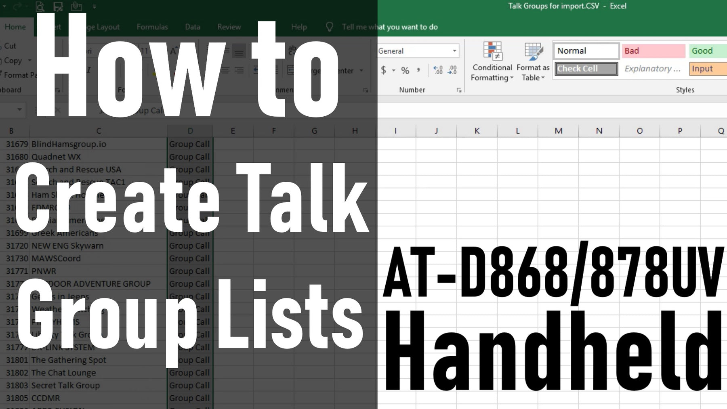Select column P header

point(680,131)
